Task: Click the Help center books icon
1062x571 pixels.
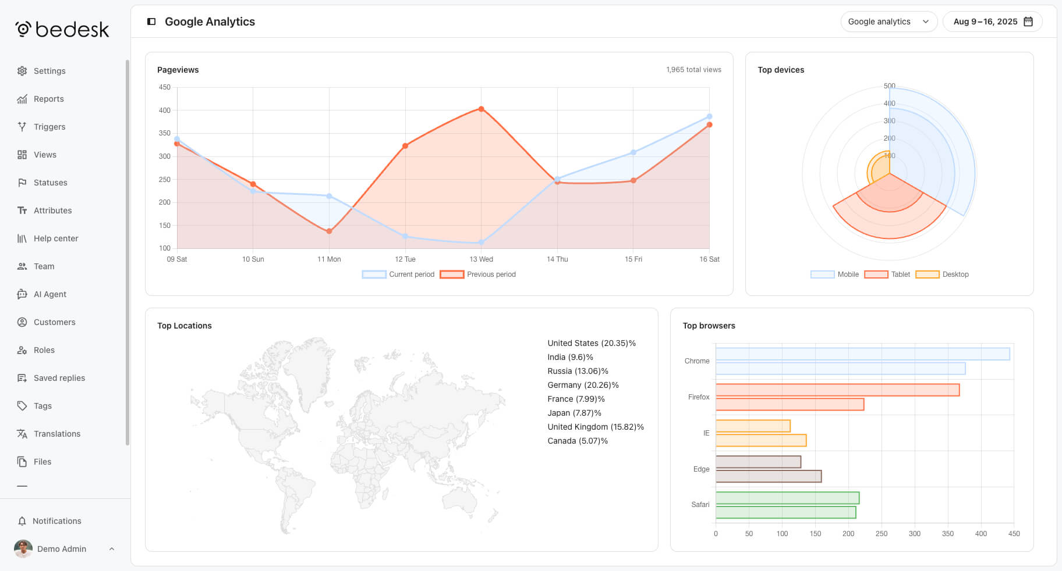Action: (22, 238)
